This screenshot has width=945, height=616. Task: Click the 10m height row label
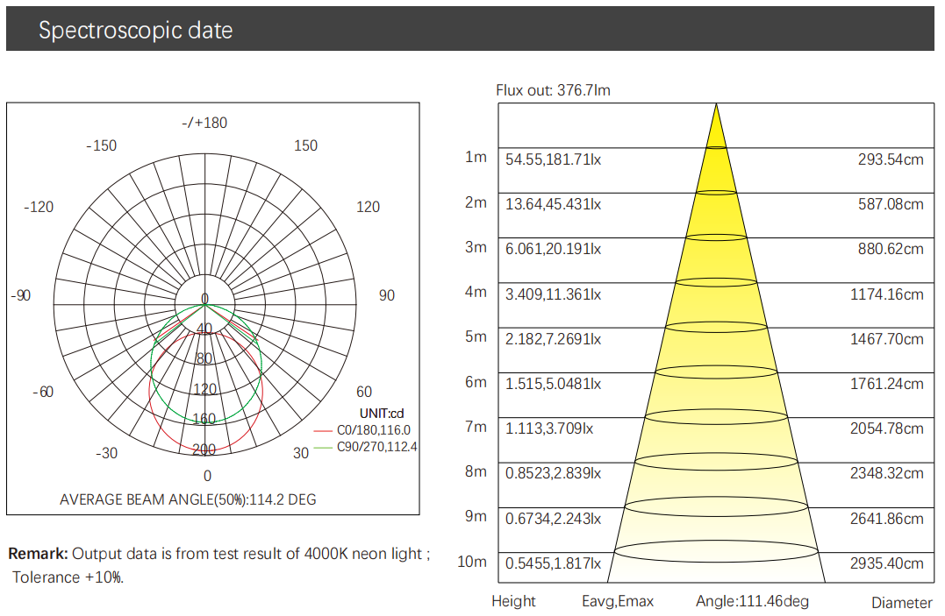pos(472,562)
